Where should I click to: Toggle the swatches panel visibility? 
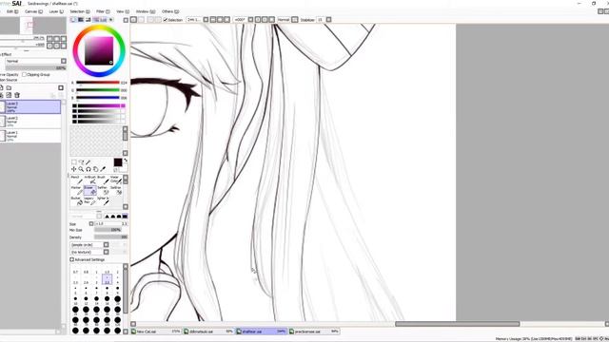tap(104, 19)
